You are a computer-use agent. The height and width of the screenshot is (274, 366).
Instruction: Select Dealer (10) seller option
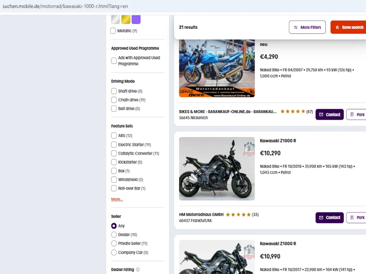[x=114, y=234]
